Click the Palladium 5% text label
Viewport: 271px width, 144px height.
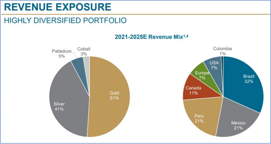tap(62, 54)
